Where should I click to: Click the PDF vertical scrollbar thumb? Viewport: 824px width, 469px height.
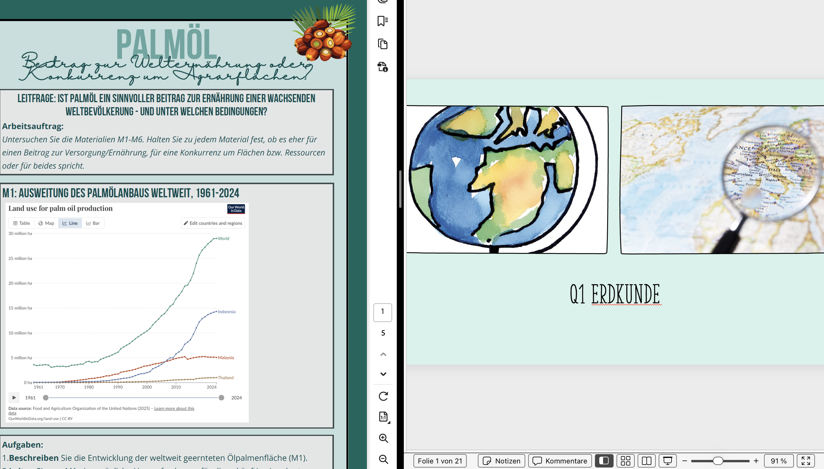click(x=400, y=189)
